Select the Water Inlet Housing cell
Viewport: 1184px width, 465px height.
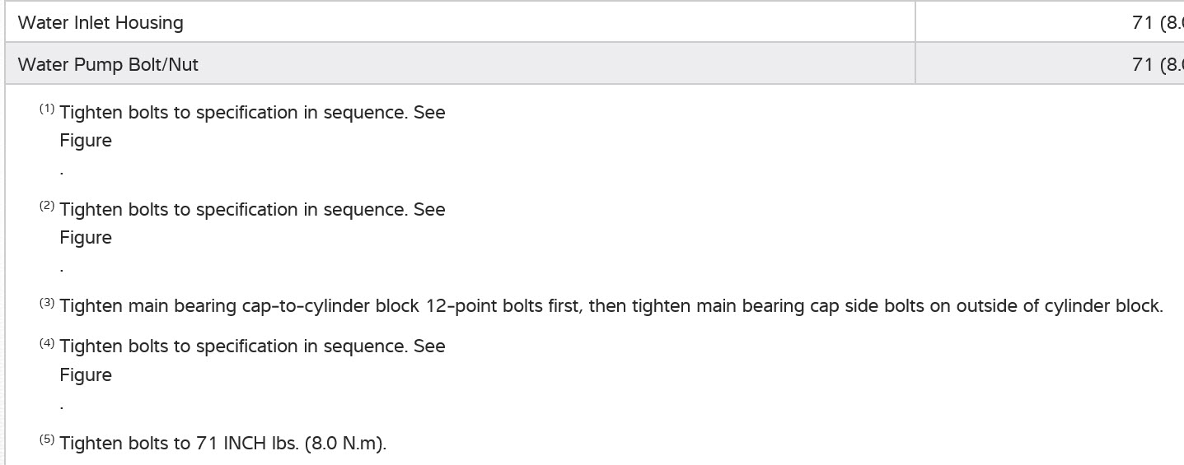101,23
